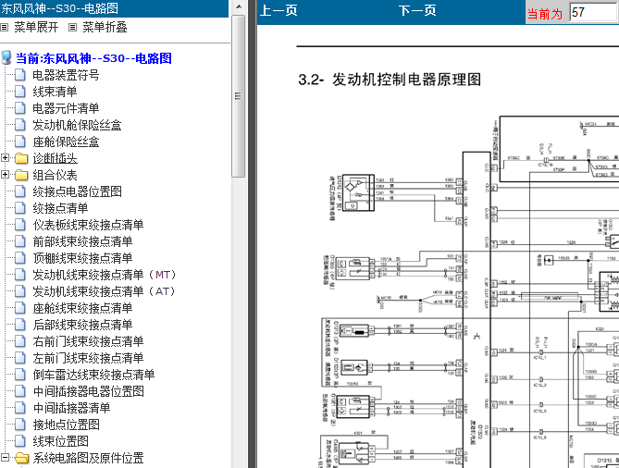Open 绞接点清单 in the tree

[x=60, y=208]
